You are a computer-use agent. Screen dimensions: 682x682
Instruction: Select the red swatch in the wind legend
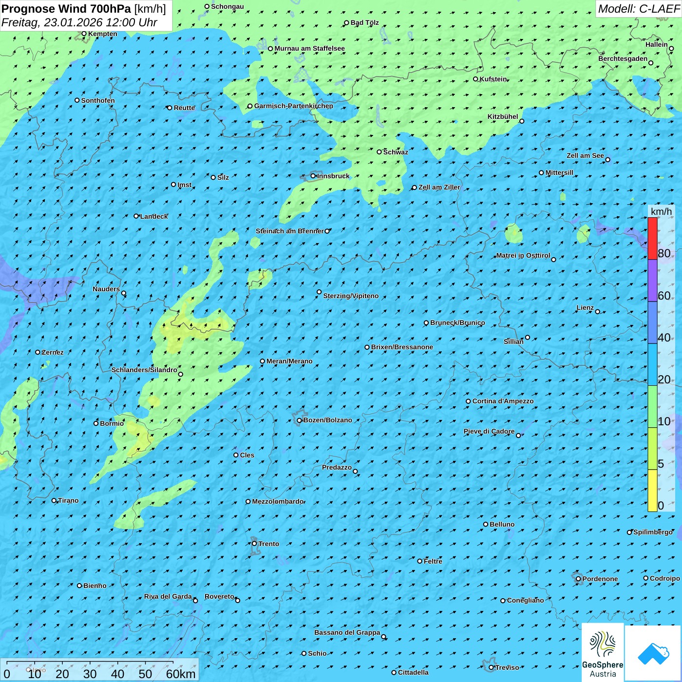[x=652, y=238]
